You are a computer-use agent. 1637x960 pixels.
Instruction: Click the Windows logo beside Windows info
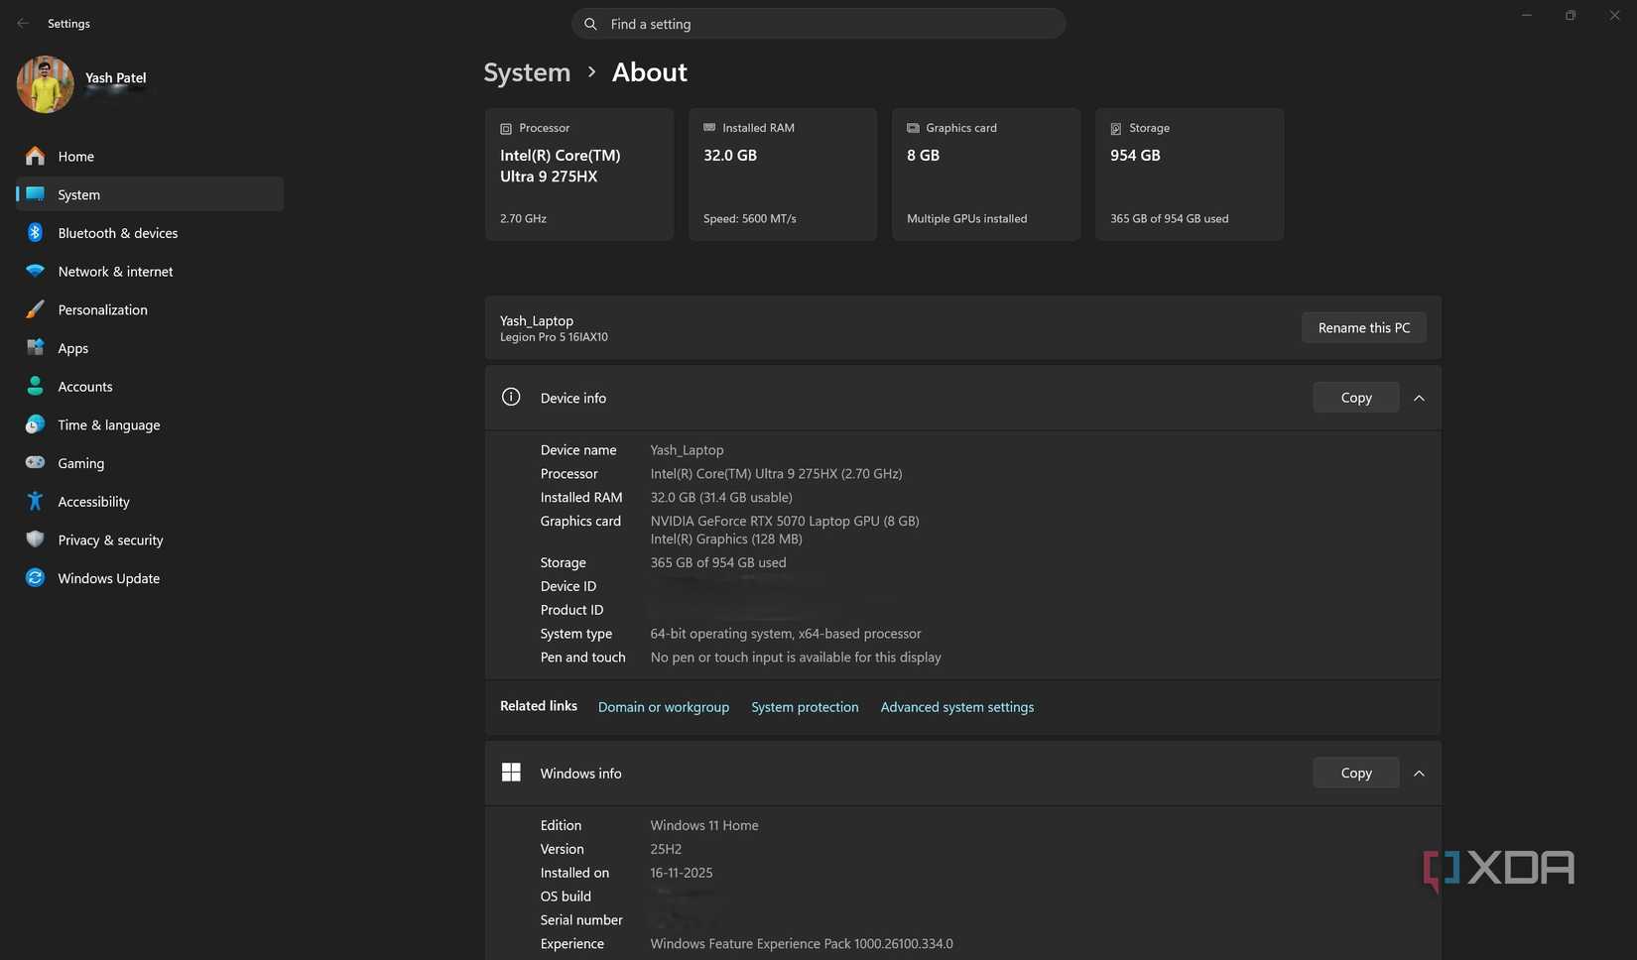pos(511,773)
